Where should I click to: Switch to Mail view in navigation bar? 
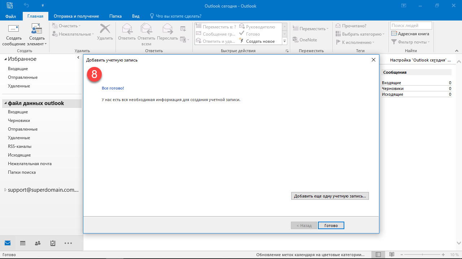8,243
